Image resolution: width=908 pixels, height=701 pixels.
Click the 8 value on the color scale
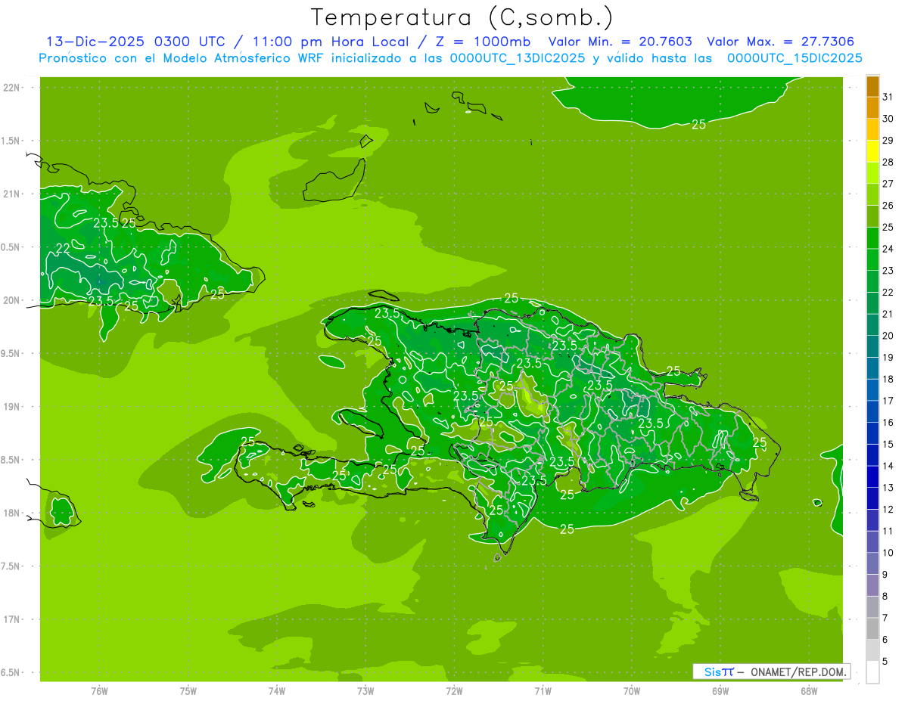pos(885,597)
